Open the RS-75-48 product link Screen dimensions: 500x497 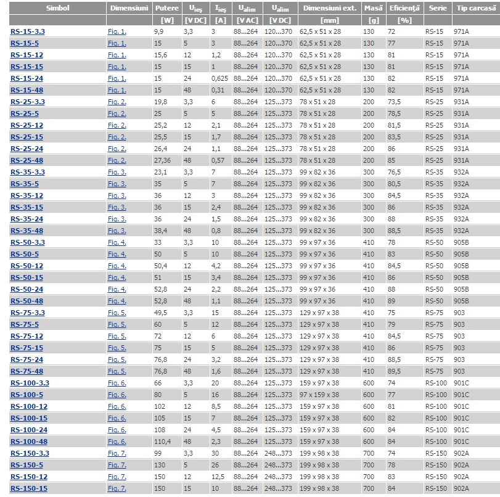click(x=27, y=371)
